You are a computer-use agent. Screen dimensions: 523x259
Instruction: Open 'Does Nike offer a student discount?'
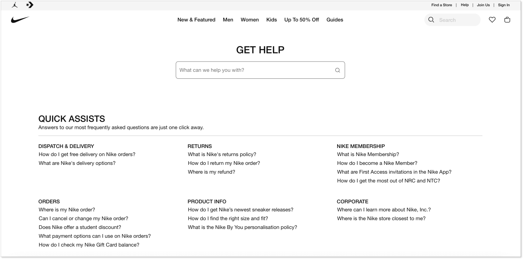click(x=80, y=227)
